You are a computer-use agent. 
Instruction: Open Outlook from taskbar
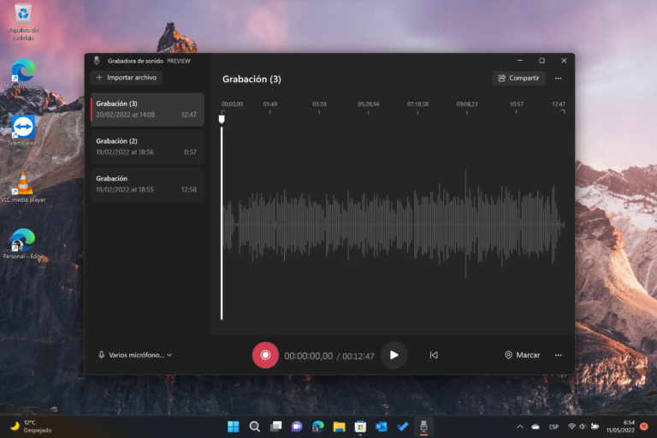382,427
